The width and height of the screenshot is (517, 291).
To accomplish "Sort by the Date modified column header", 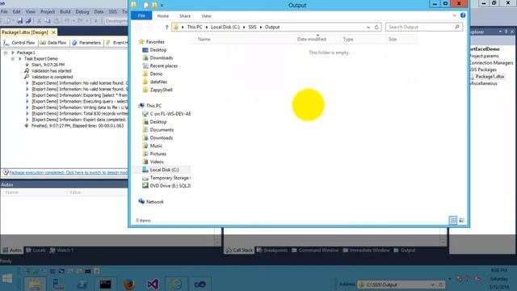I will 317,40.
